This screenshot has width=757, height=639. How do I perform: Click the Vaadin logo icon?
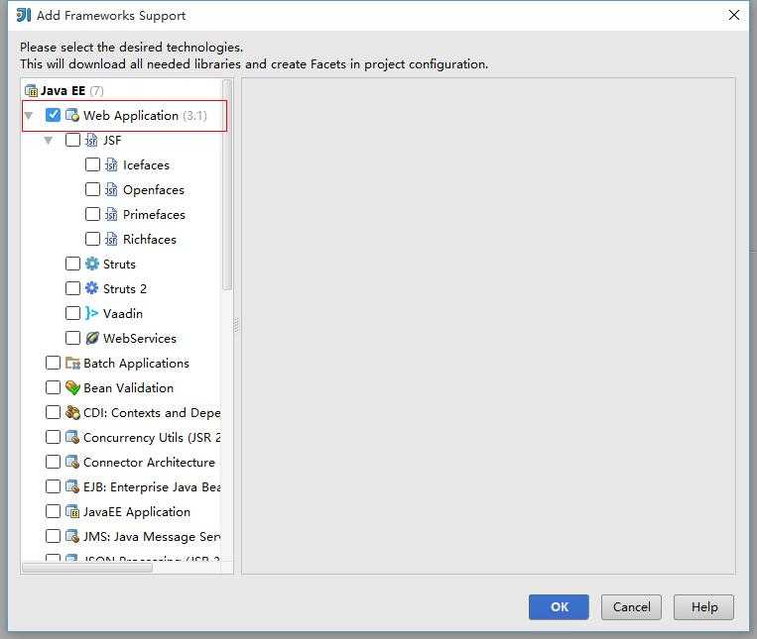pos(91,313)
